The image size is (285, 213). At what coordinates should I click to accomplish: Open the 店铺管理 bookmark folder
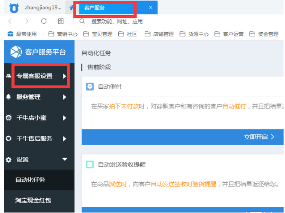coord(159,34)
